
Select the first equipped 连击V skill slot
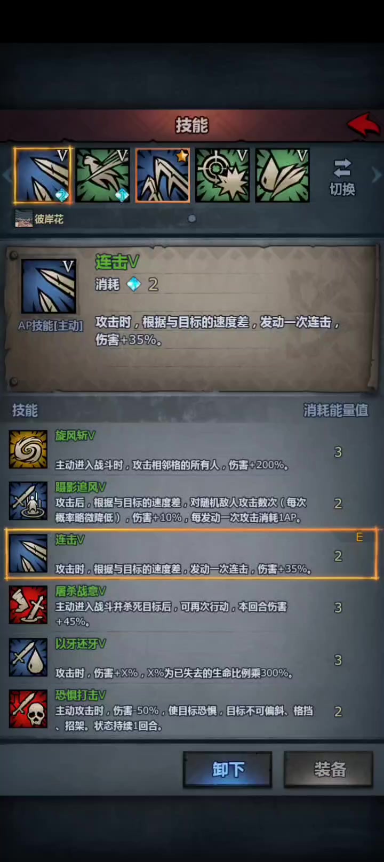tap(42, 175)
